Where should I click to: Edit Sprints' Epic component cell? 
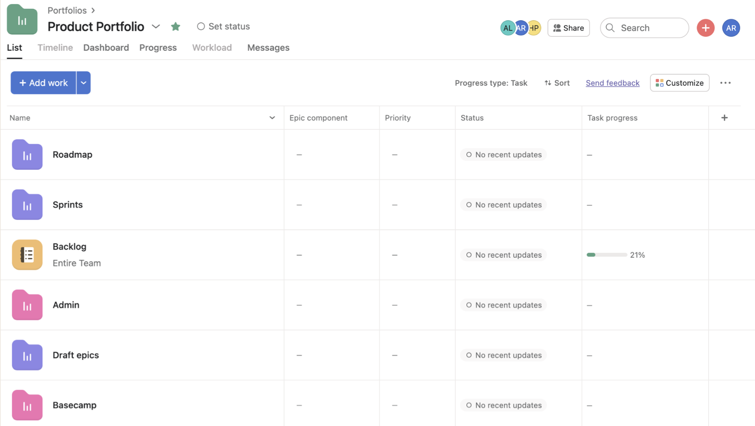(x=332, y=205)
